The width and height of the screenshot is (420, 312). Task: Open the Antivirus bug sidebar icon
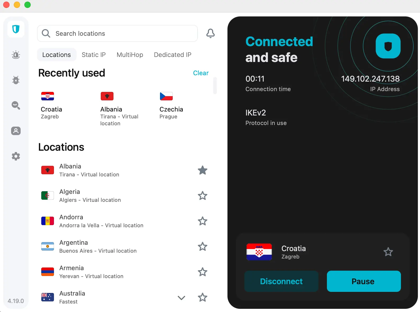[16, 80]
